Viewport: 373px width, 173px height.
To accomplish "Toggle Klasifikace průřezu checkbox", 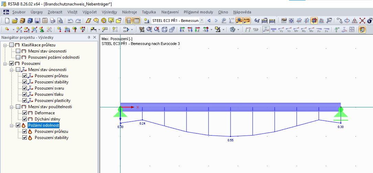I will [12, 45].
